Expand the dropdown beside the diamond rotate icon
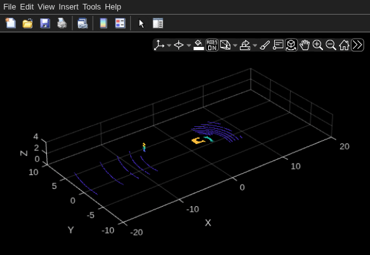 (188, 45)
